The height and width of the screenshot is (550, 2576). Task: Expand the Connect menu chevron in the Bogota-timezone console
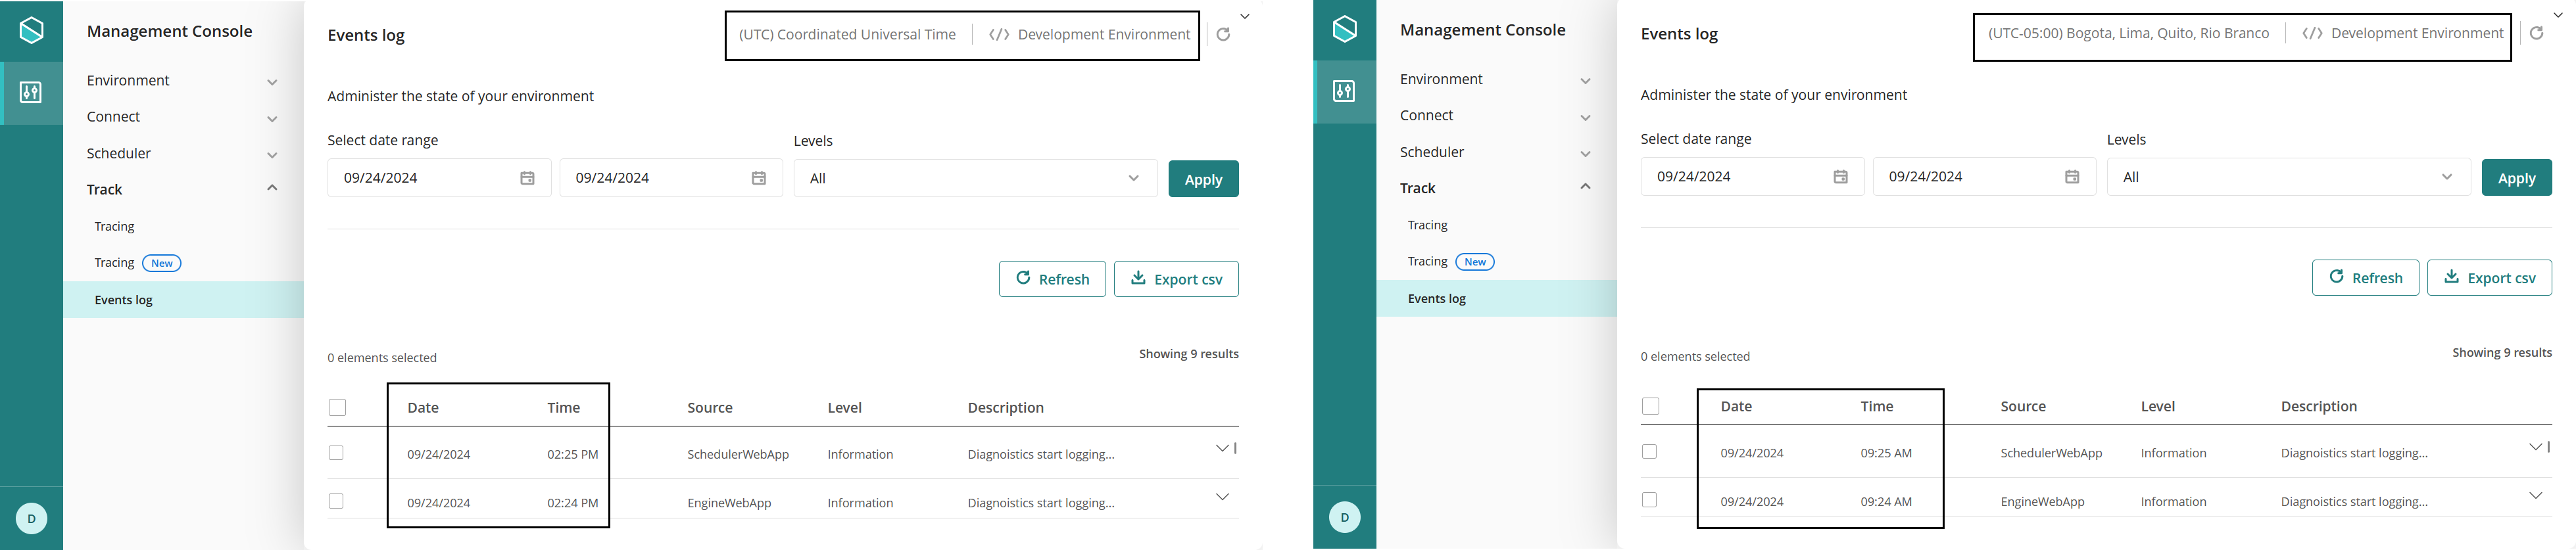point(1585,118)
